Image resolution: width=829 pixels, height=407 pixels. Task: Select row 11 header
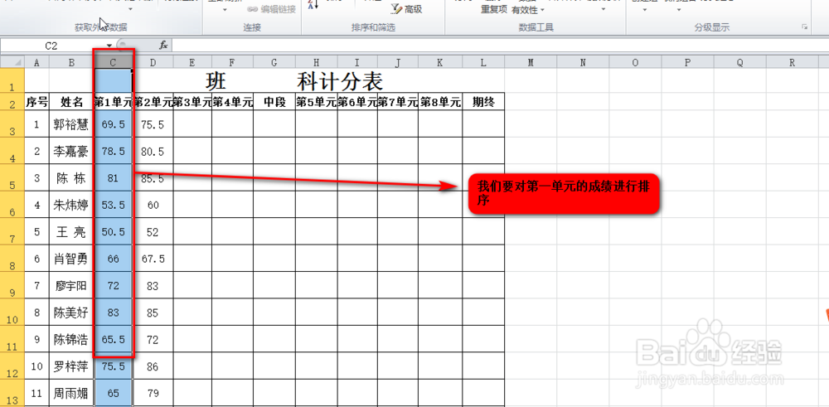tap(12, 339)
